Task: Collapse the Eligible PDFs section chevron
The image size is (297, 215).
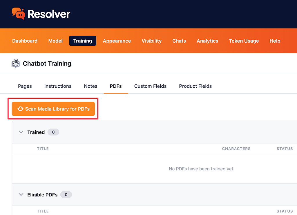Action: point(21,194)
